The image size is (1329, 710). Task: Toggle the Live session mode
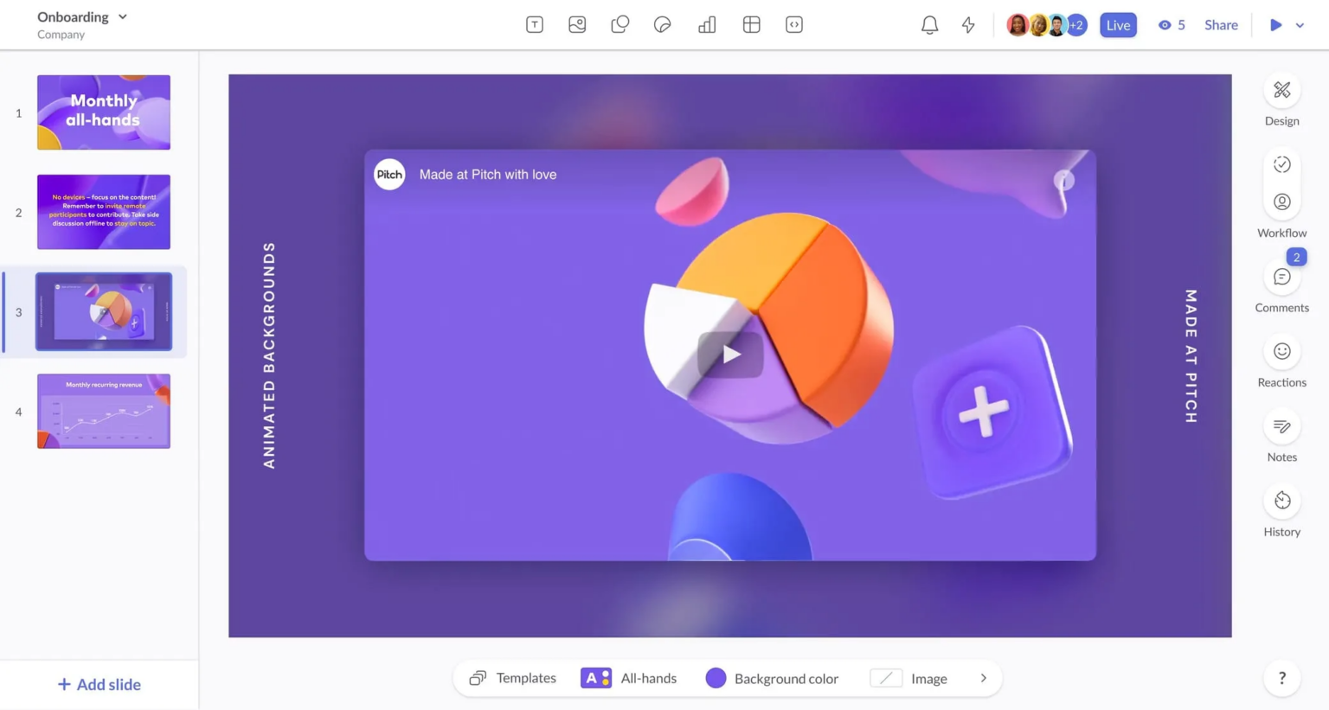[x=1118, y=24]
